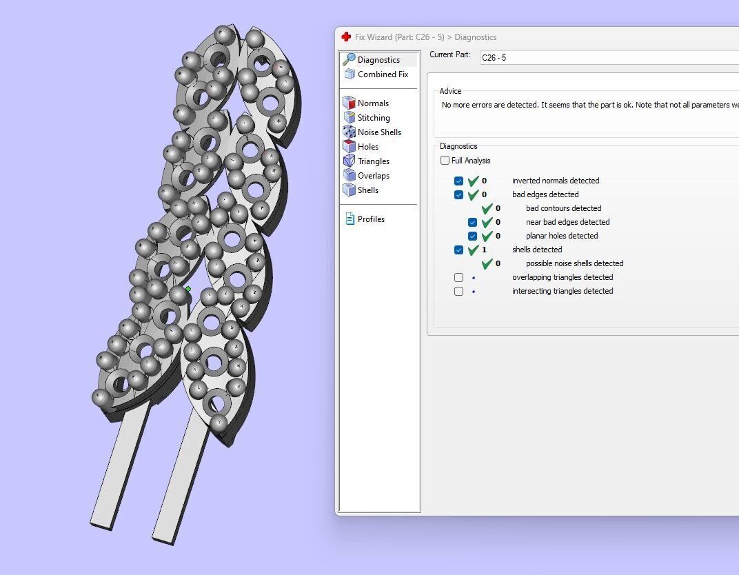Click 'bad contours detected' text

pyautogui.click(x=564, y=208)
